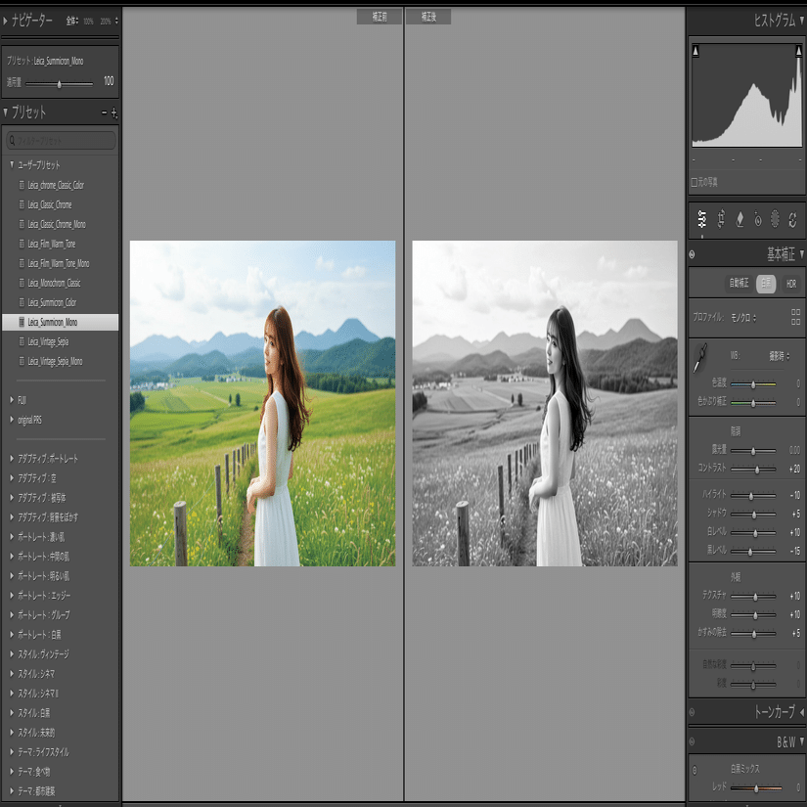807x807 pixels.
Task: Click the shadow clipping indicator in histogram
Action: (695, 51)
